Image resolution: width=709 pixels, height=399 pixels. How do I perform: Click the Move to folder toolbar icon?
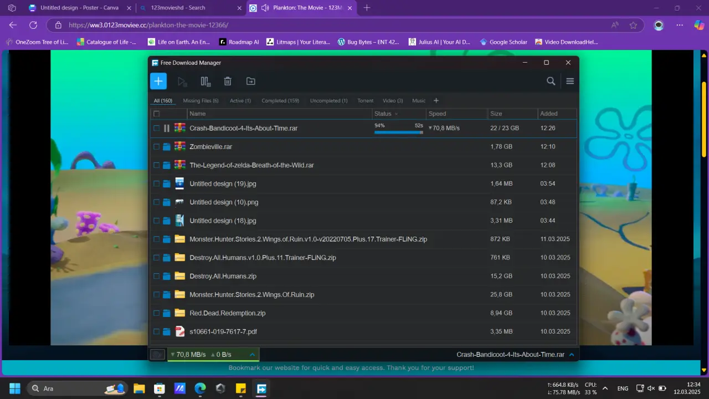(x=251, y=81)
